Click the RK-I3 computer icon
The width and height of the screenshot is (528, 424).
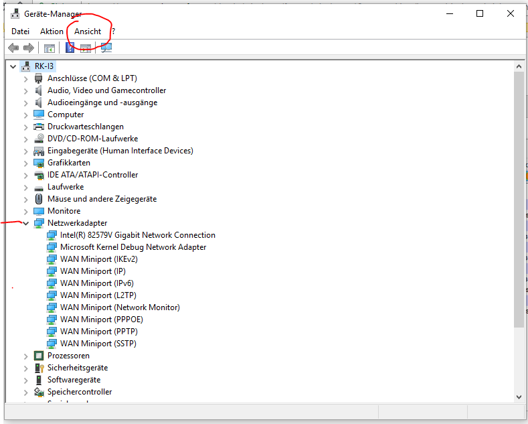point(26,66)
